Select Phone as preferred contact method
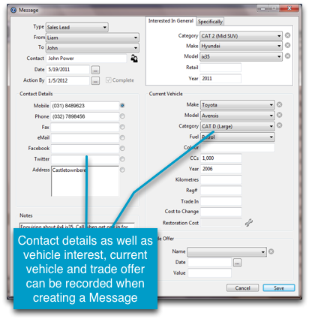 [122, 116]
